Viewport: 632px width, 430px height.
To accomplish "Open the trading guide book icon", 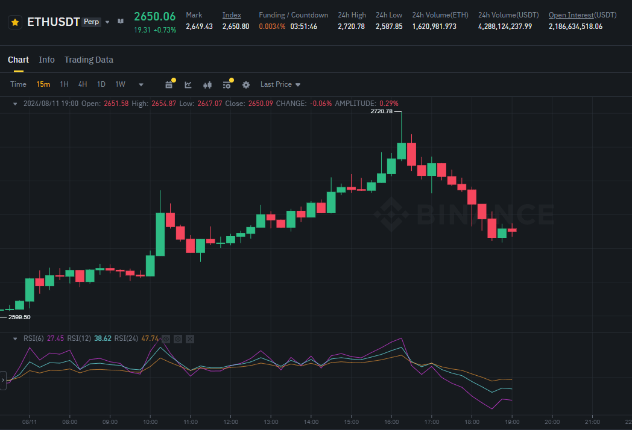I will [x=121, y=22].
